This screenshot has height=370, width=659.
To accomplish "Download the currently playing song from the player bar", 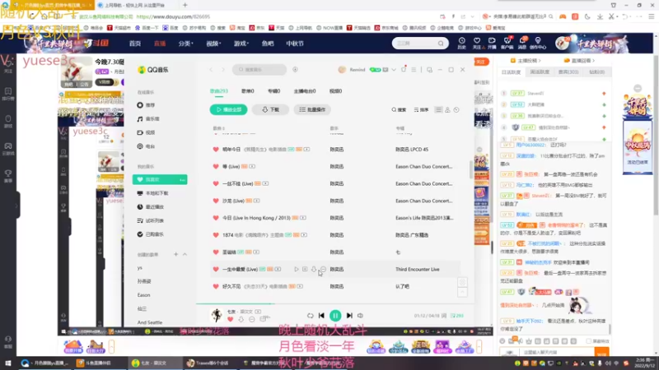I will [241, 320].
